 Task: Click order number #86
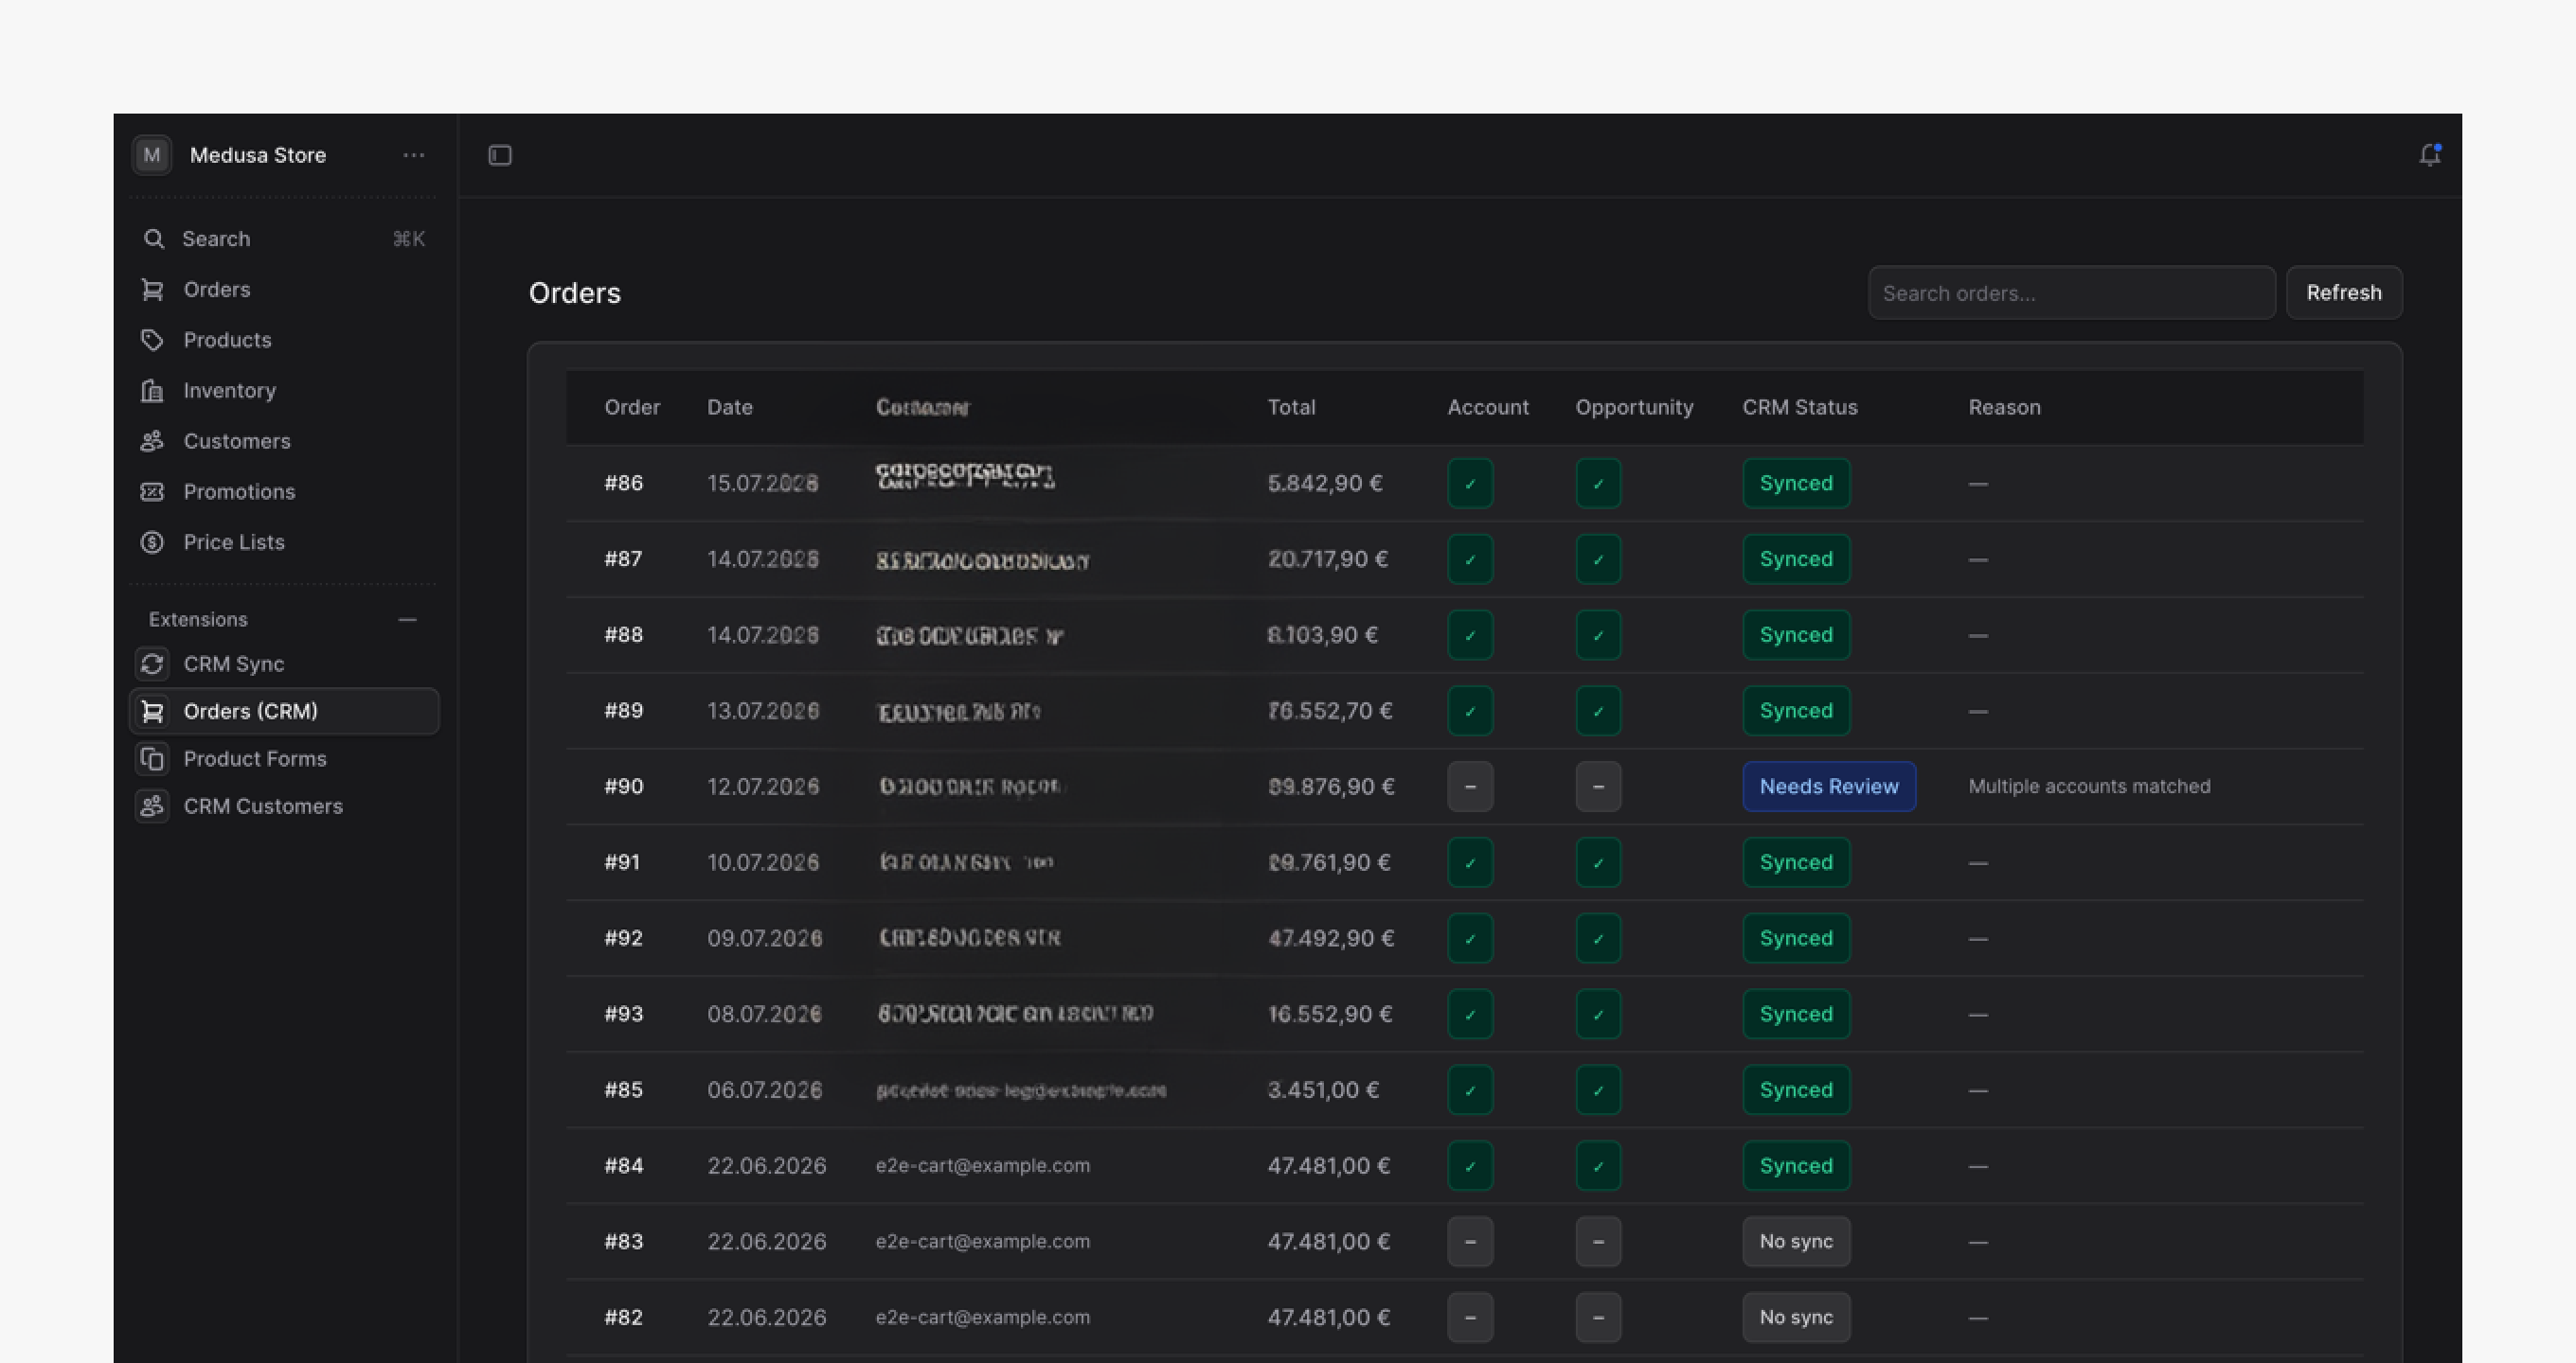[623, 484]
